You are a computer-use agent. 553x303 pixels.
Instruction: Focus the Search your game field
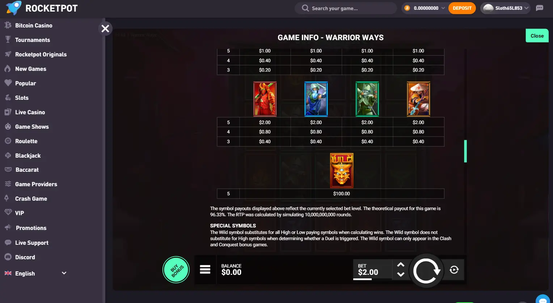[346, 8]
